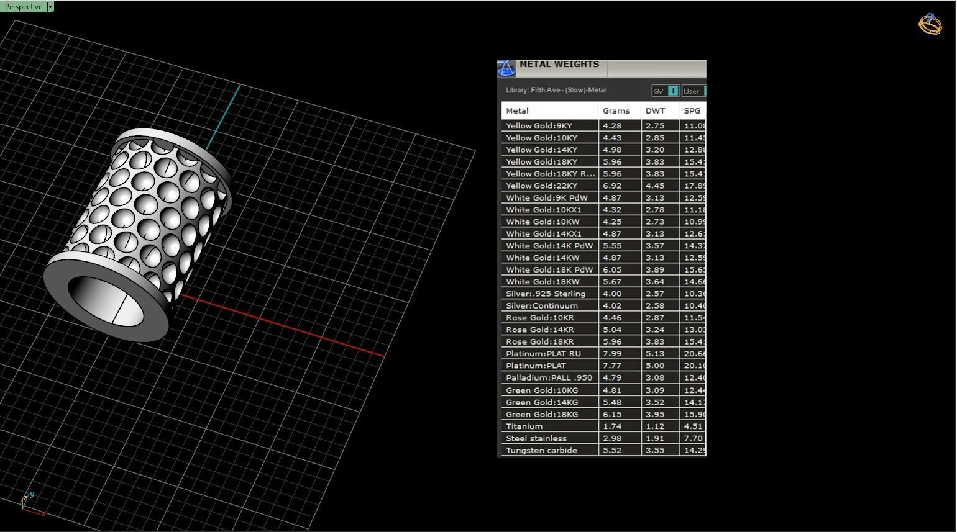Image resolution: width=957 pixels, height=532 pixels.
Task: Select the 'Steel stainless' row name
Action: [x=536, y=438]
